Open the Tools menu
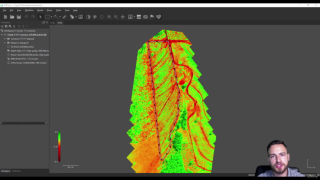This screenshot has height=180, width=320. pyautogui.click(x=67, y=10)
